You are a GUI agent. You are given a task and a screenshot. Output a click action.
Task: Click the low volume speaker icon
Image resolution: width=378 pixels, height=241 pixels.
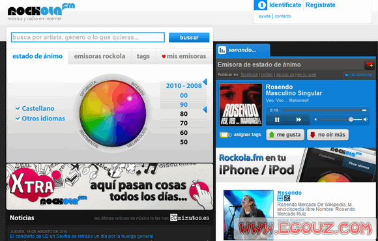(x=316, y=120)
